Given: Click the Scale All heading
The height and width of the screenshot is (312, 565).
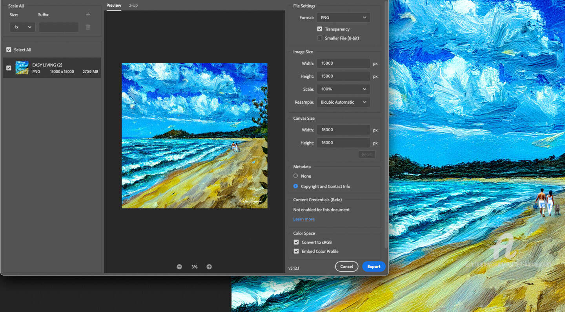Looking at the screenshot, I should pos(16,6).
